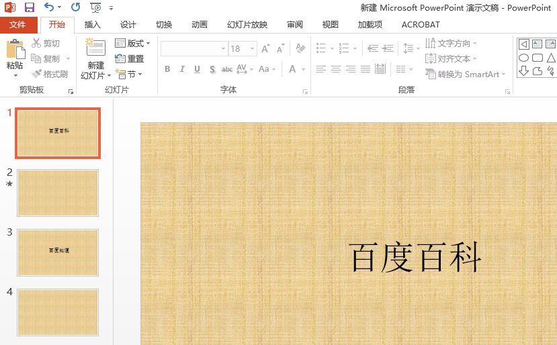Toggle text shadow S button

pyautogui.click(x=212, y=69)
